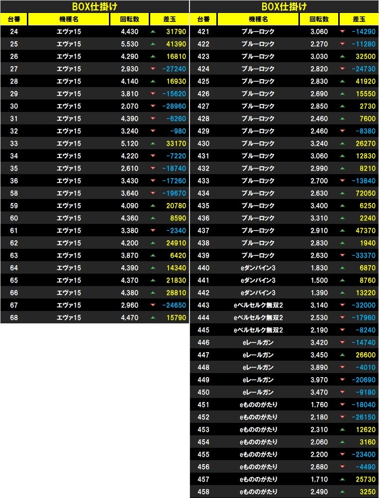Click the red down arrow beside -33370
This screenshot has width=379, height=498.
pos(342,256)
